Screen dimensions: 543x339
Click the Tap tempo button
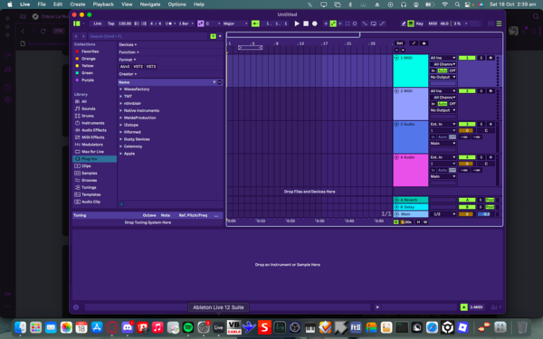tap(110, 24)
